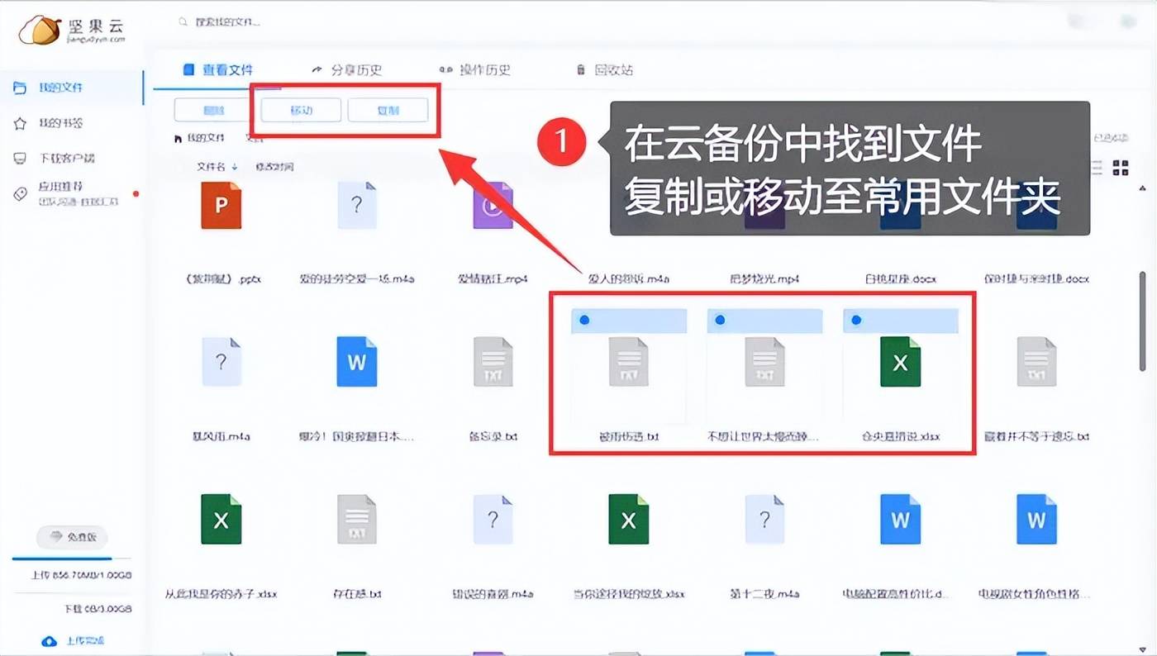Click 我的文件 breadcrumb home link
1157x656 pixels.
tap(199, 138)
